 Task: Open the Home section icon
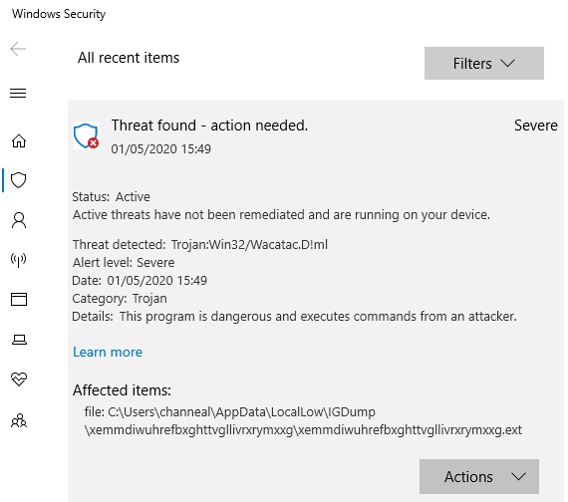click(19, 140)
